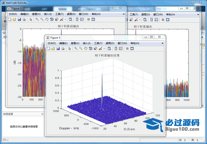Click Doppler - kHz axis label

pos(69,128)
